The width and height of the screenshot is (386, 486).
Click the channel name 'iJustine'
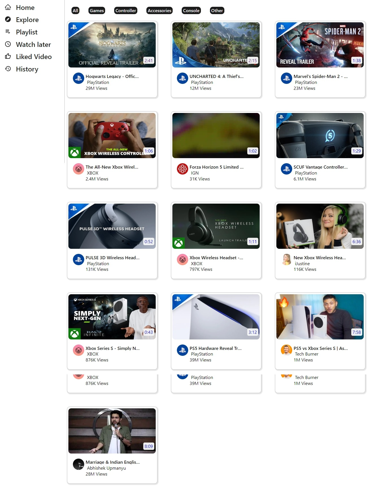click(x=302, y=263)
